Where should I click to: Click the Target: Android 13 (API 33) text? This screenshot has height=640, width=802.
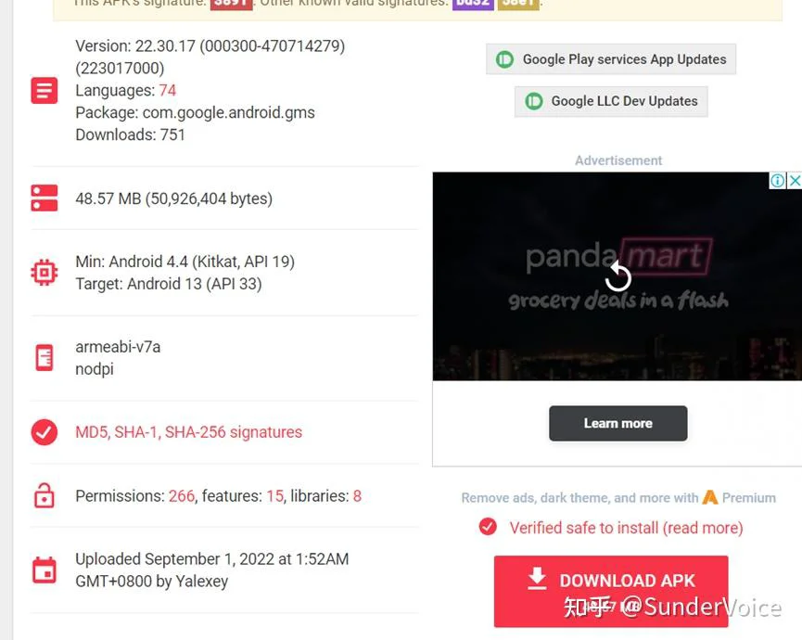(168, 284)
